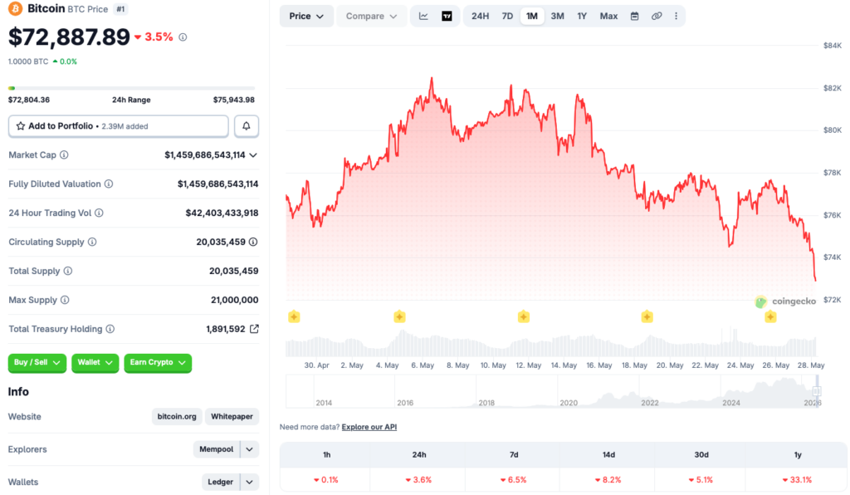Open the Price dropdown
Screen dimensions: 850x495
pyautogui.click(x=306, y=17)
